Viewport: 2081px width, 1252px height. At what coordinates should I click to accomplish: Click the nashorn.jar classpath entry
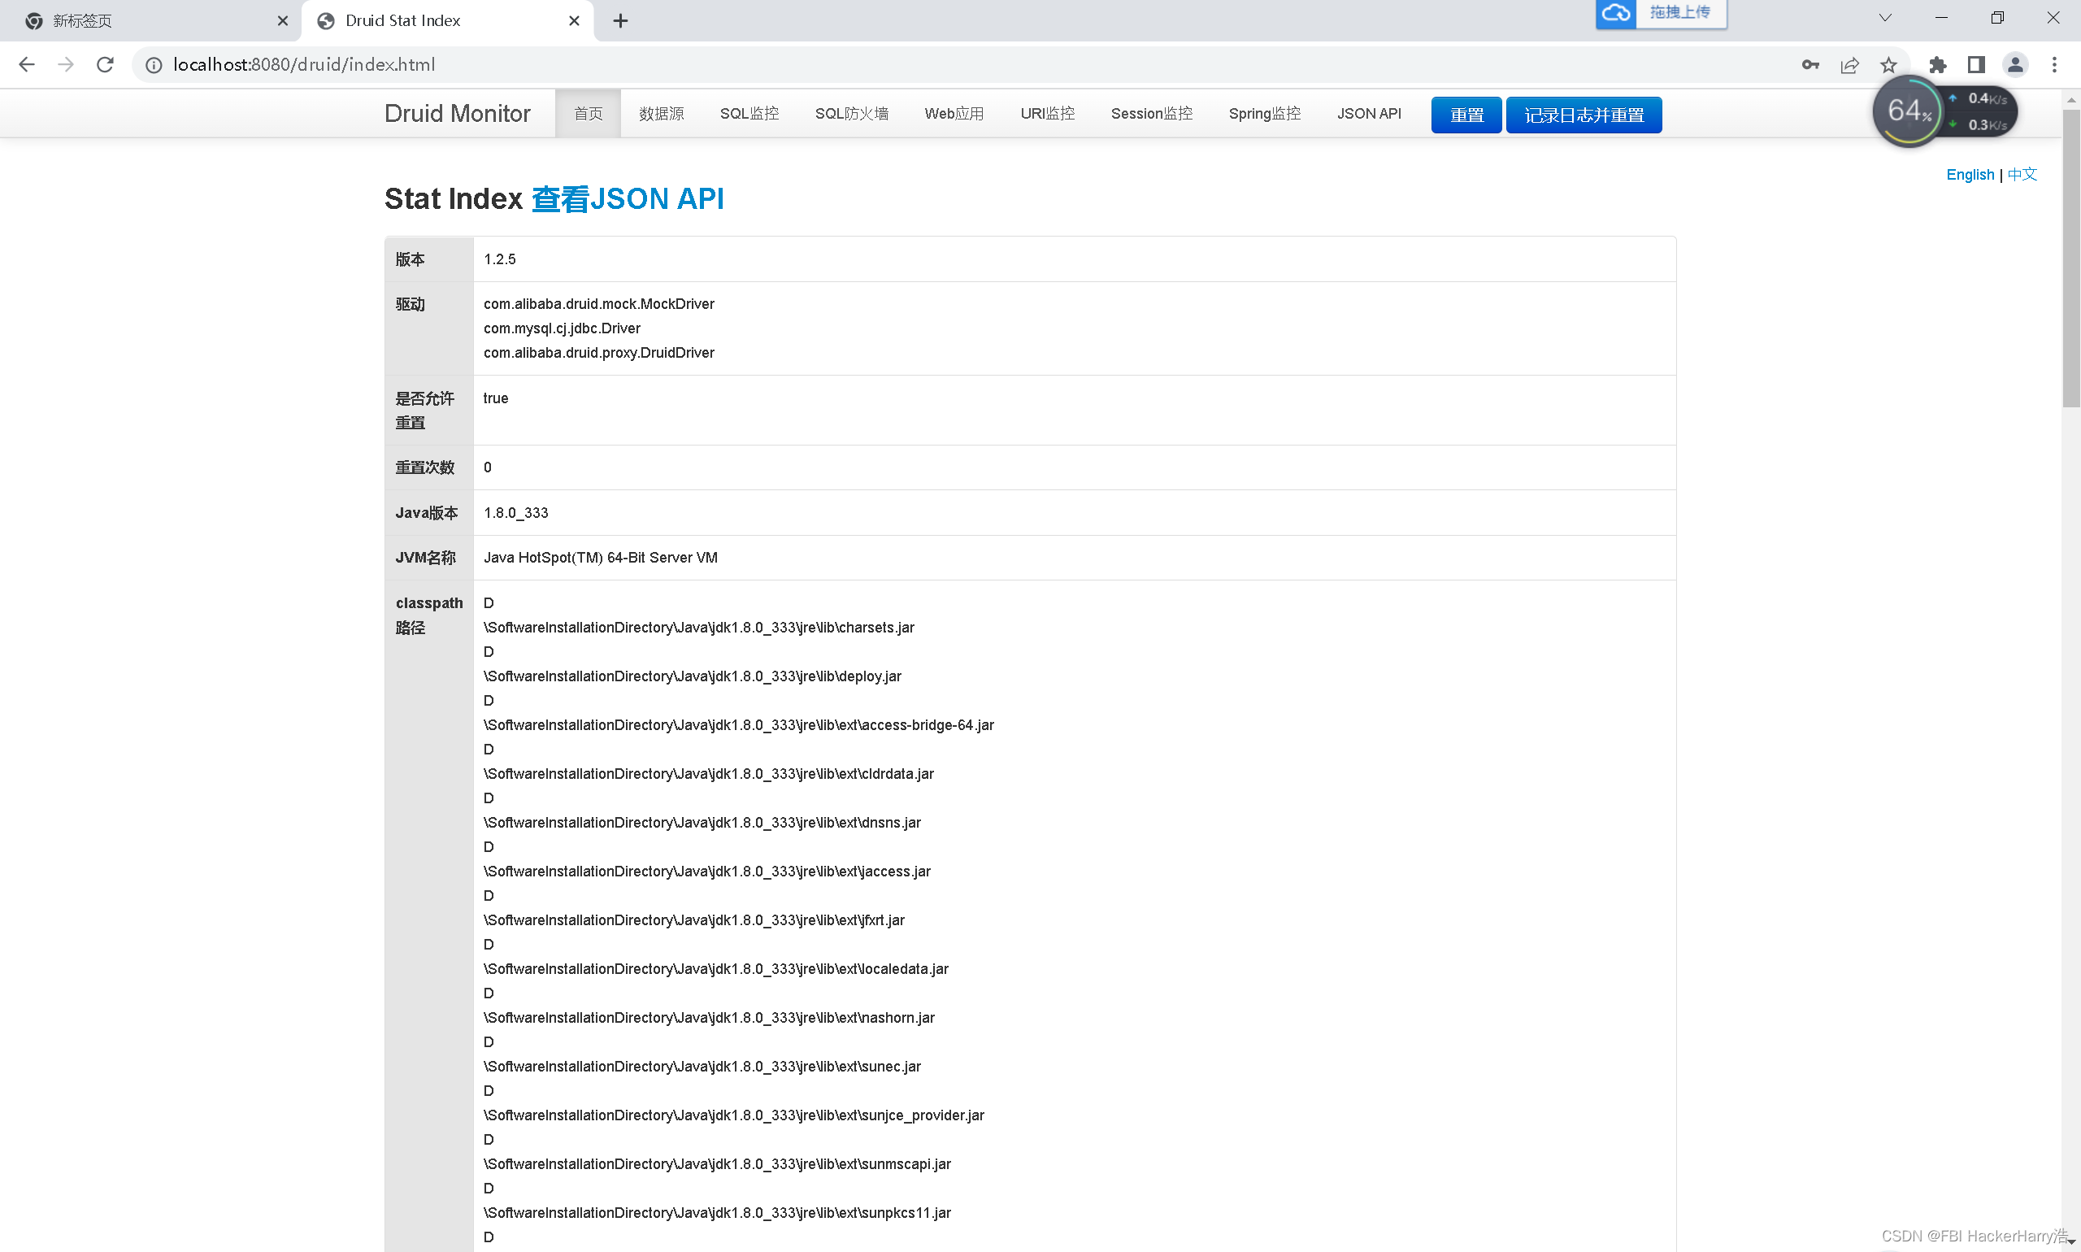click(709, 1019)
